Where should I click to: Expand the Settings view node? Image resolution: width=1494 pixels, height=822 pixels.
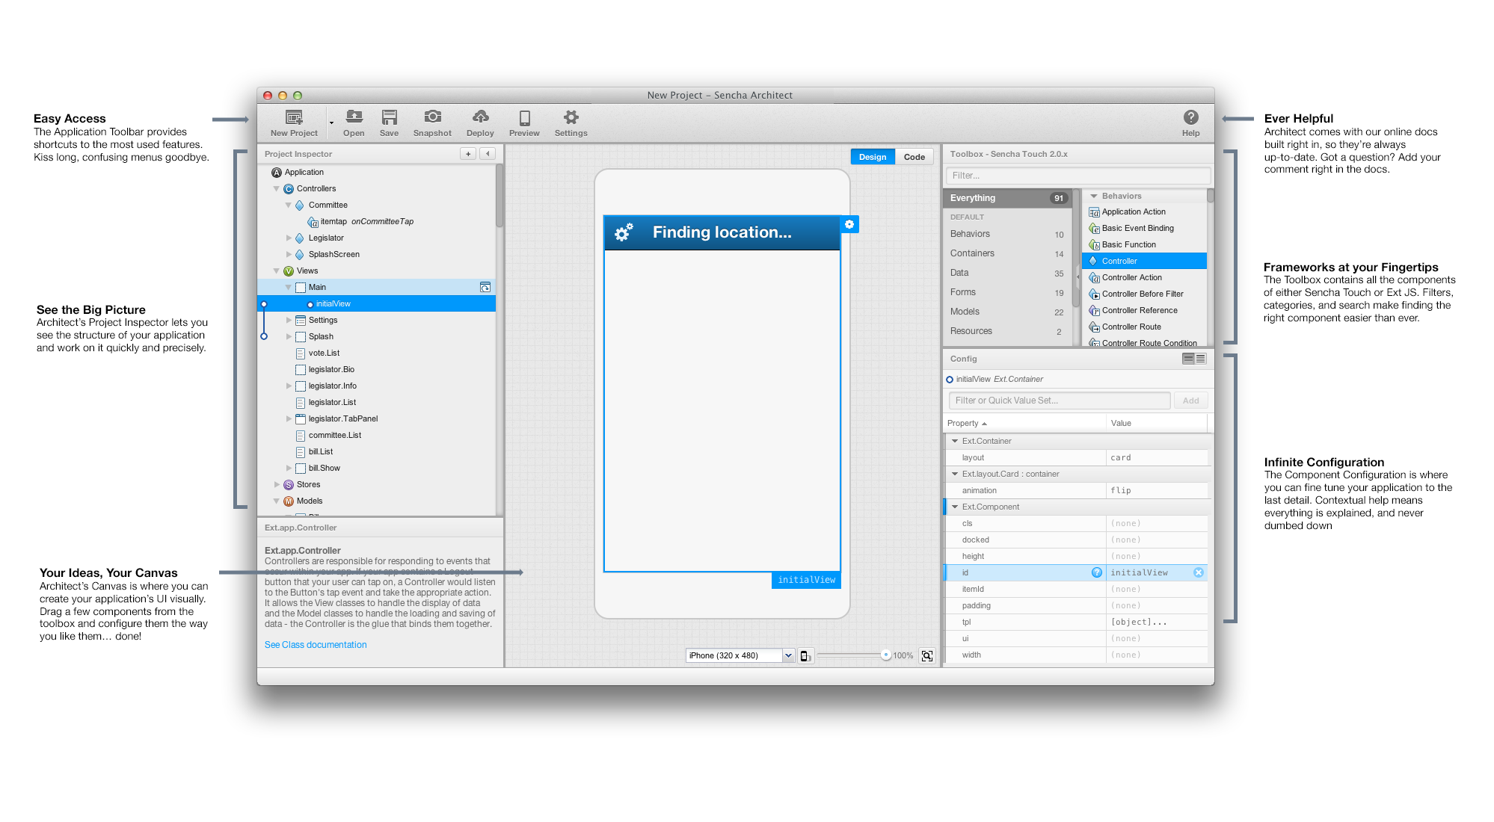click(289, 321)
